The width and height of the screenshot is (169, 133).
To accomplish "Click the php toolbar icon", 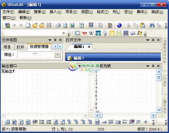I will tap(126, 33).
